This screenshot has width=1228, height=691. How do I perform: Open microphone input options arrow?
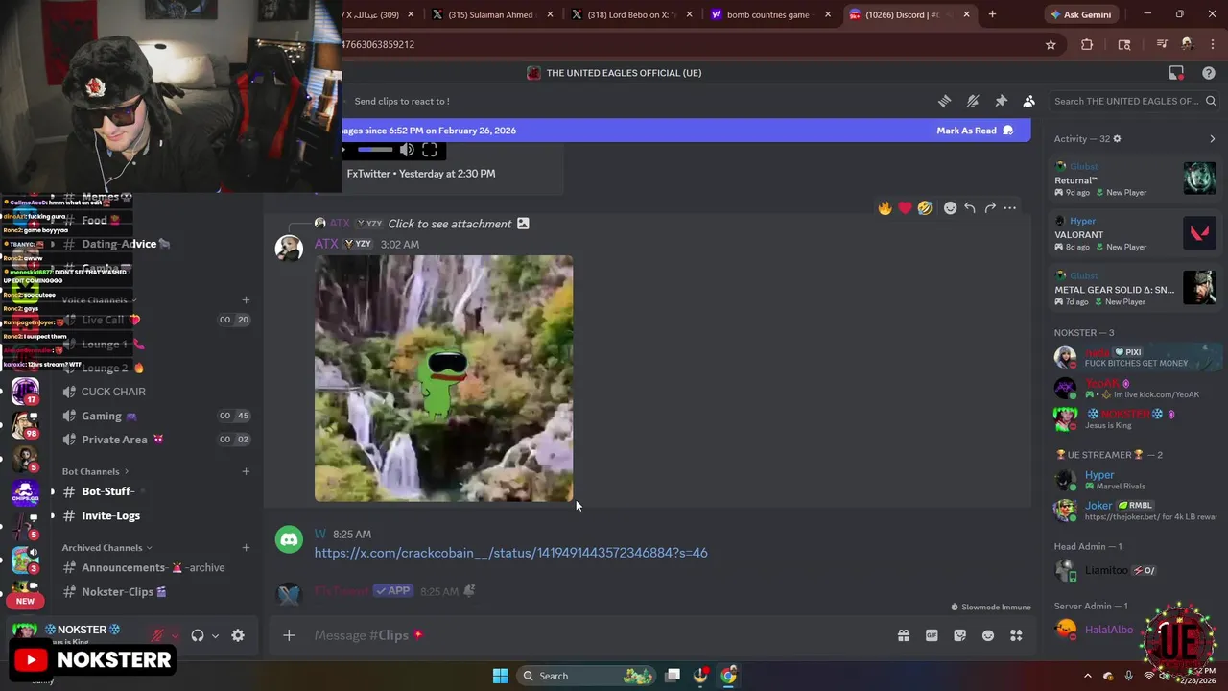click(x=174, y=635)
